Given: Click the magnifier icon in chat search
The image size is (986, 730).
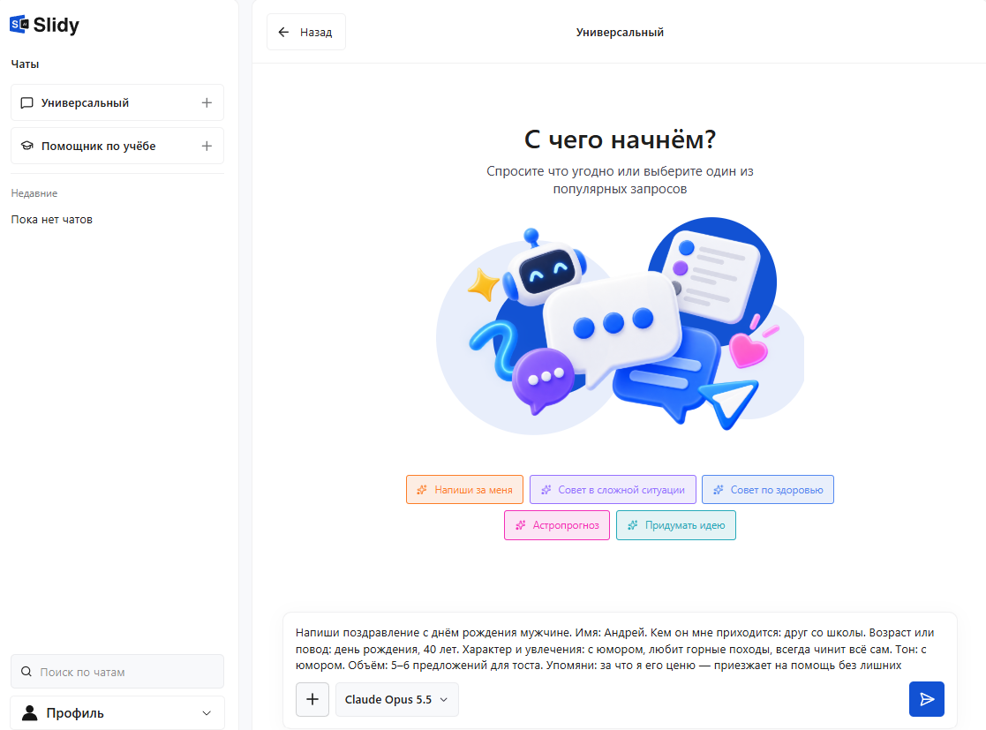Looking at the screenshot, I should click(x=26, y=672).
